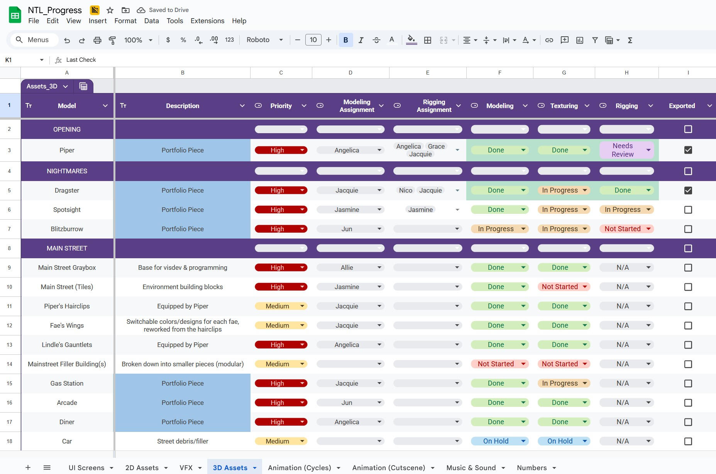
Task: Tick the Exported checkbox for Car
Action: 688,441
